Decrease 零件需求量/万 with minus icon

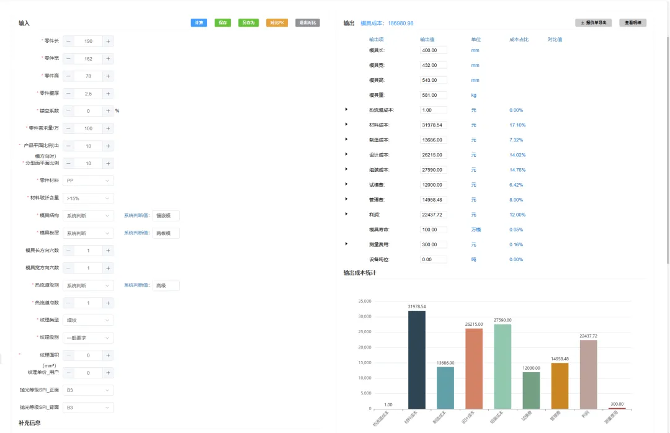point(68,128)
